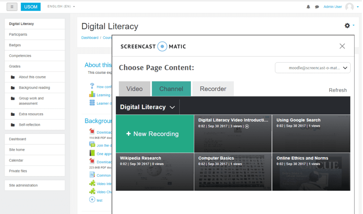The image size is (363, 214).
Task: Click the database icon next to Learner d
Action: 92,102
